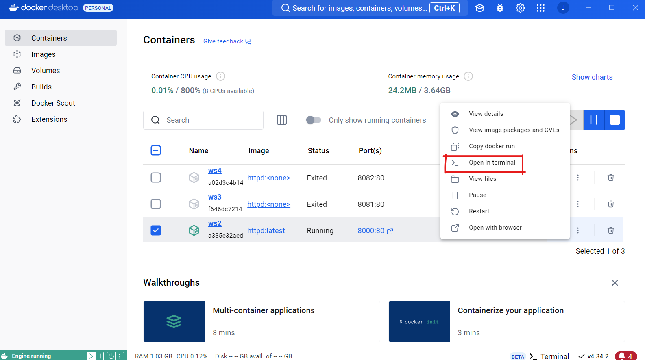Open the J user account avatar
645x360 pixels.
tap(563, 8)
